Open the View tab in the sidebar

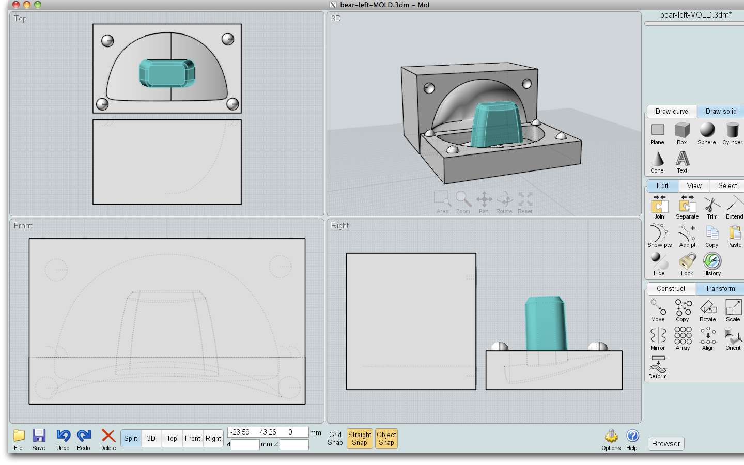694,185
